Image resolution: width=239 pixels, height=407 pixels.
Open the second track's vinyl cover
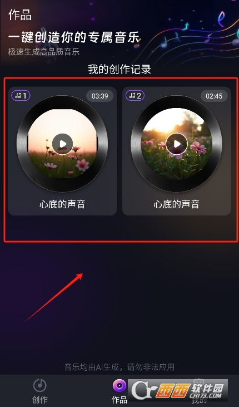177,144
